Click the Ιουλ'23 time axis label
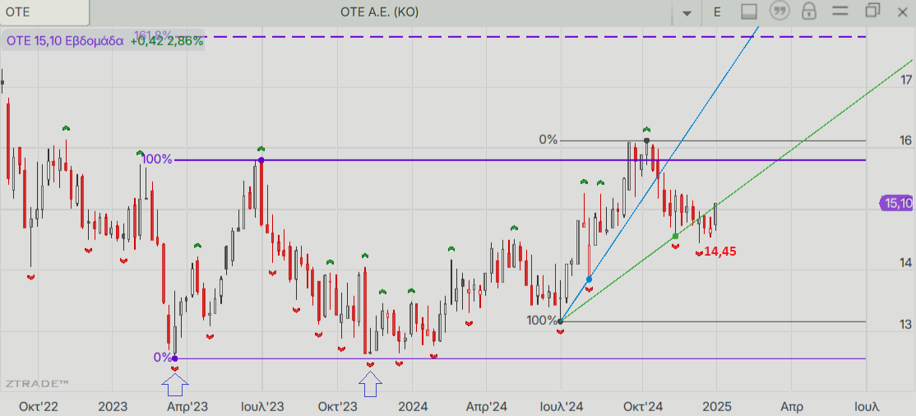 tap(262, 406)
